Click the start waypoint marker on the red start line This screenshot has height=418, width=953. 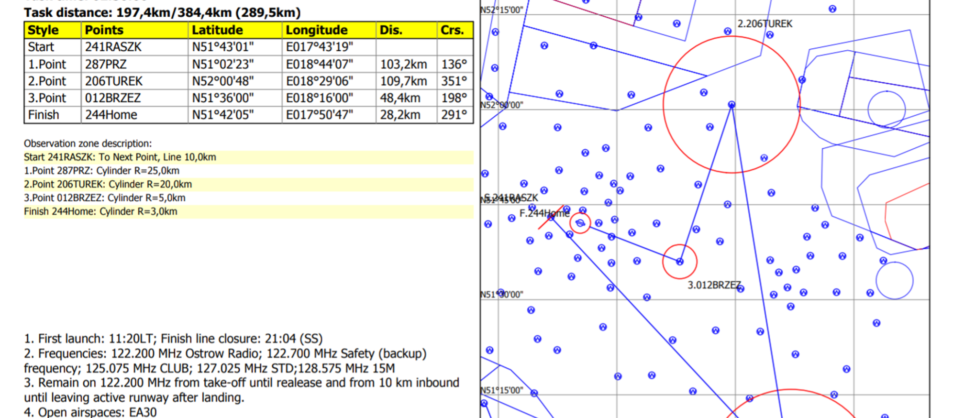point(551,217)
